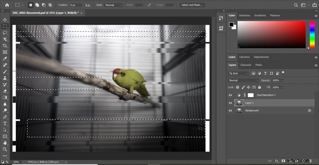The image size is (319, 165).
Task: Swap width and height values icon
Action: 150,5
